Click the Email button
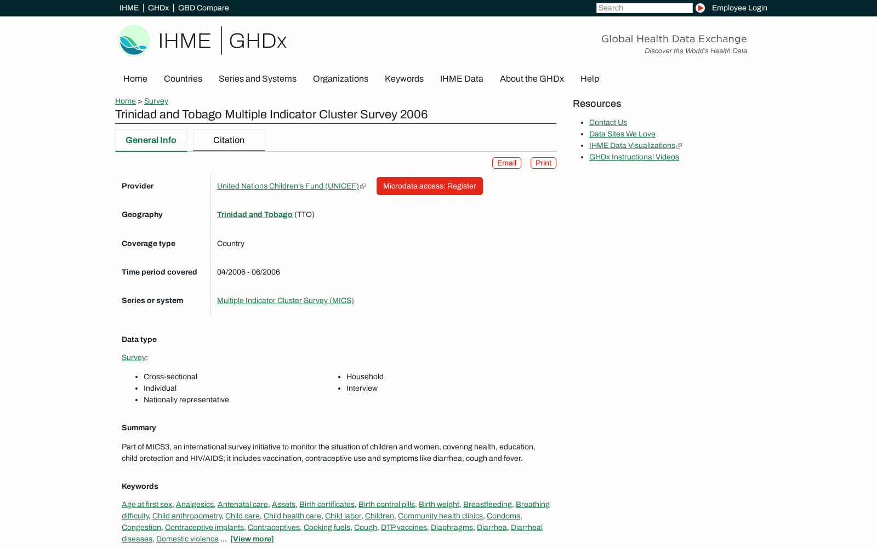This screenshot has height=548, width=877. tap(506, 163)
